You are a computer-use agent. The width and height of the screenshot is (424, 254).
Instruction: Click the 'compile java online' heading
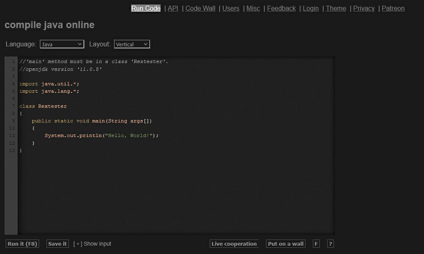(x=50, y=25)
